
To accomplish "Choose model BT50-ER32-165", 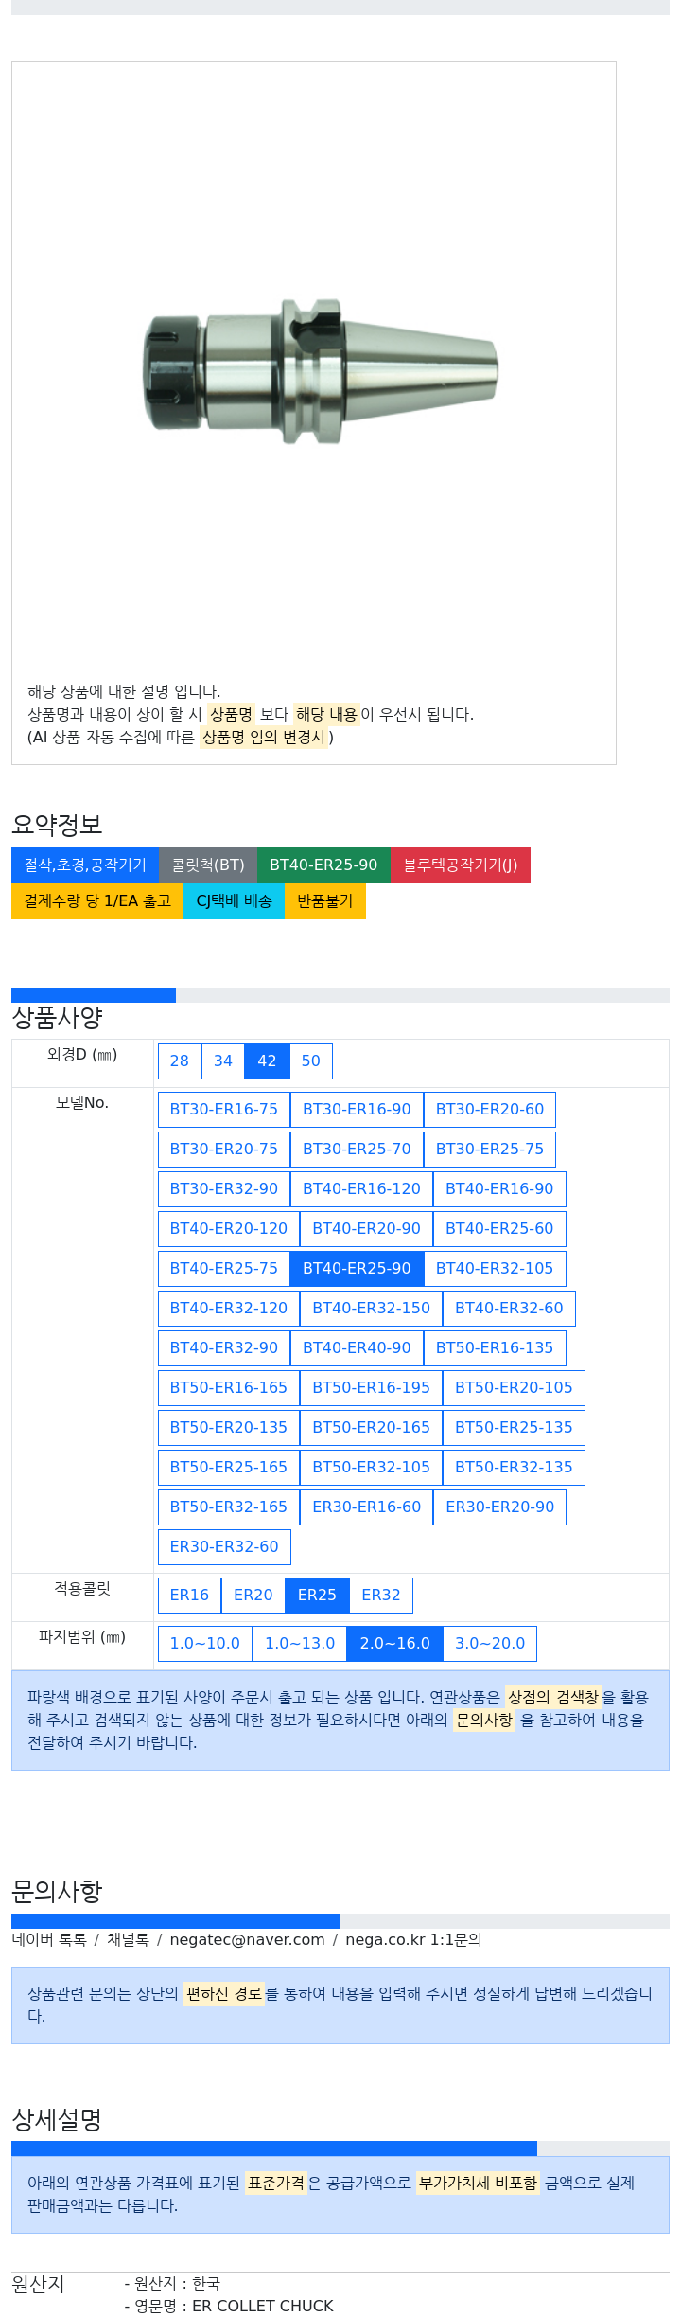I will coord(229,1507).
